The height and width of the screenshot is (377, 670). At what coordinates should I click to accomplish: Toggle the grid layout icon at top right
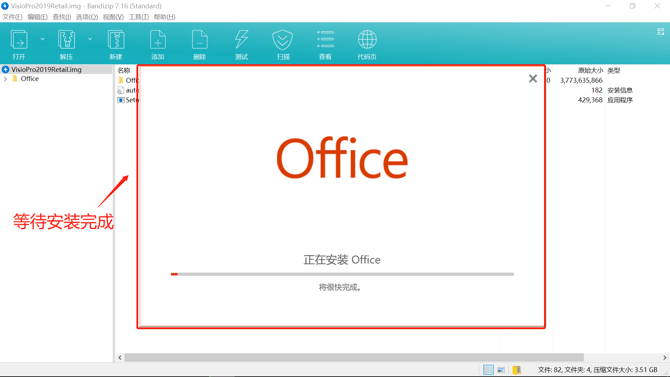click(661, 31)
